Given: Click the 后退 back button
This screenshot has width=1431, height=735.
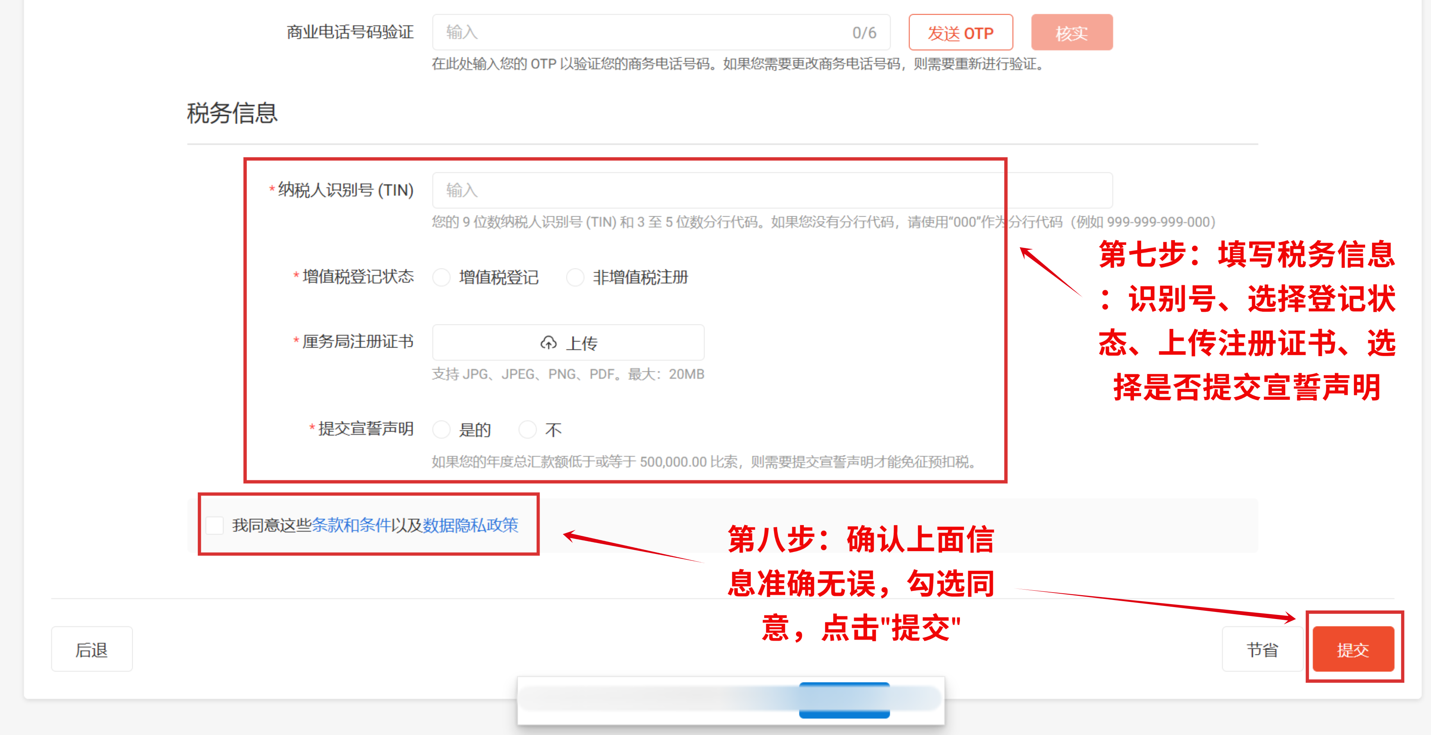Looking at the screenshot, I should coord(92,649).
